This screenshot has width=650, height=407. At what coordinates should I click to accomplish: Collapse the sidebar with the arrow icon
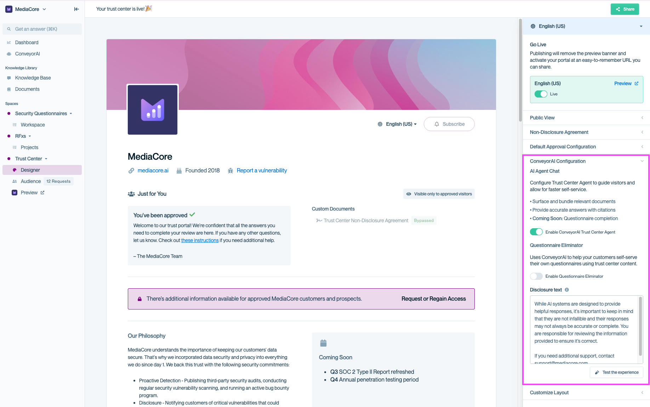[76, 9]
